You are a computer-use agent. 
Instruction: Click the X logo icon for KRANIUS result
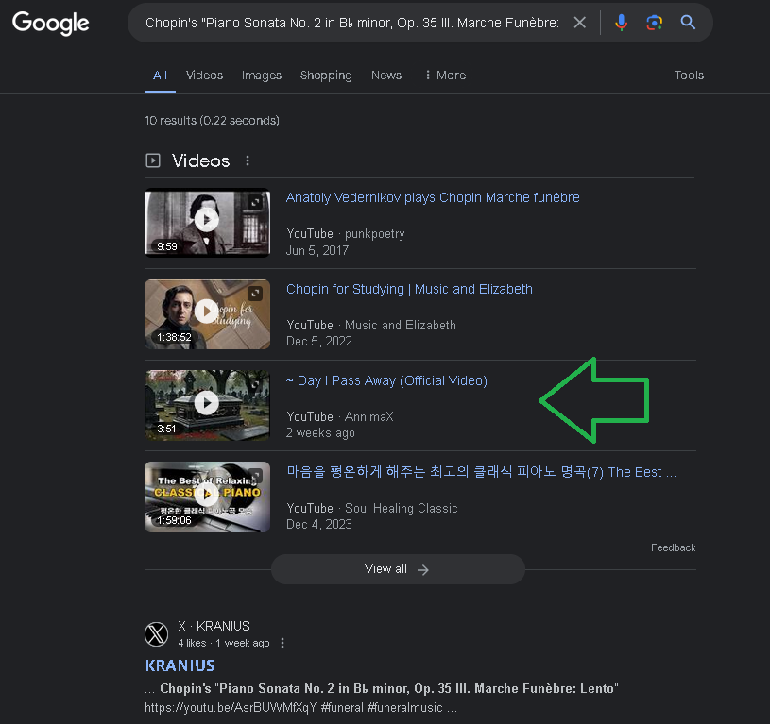click(x=157, y=634)
